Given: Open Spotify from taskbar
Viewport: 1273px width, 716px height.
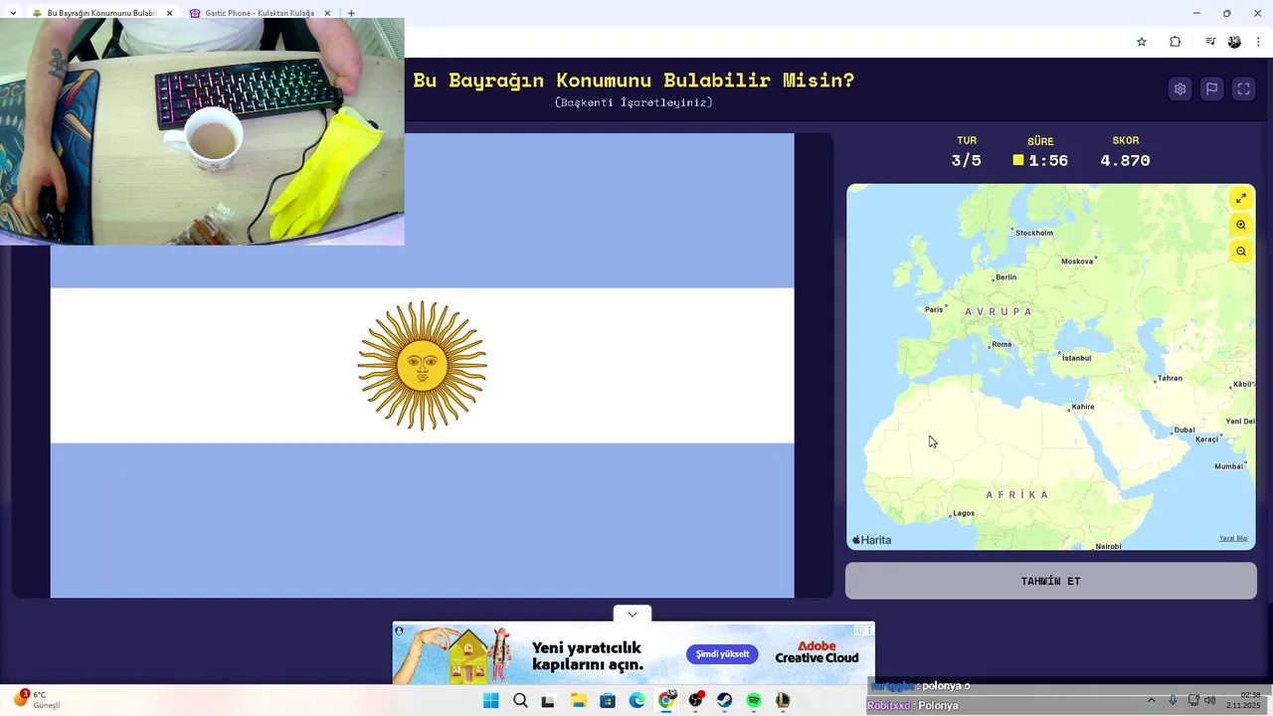Looking at the screenshot, I should click(754, 700).
